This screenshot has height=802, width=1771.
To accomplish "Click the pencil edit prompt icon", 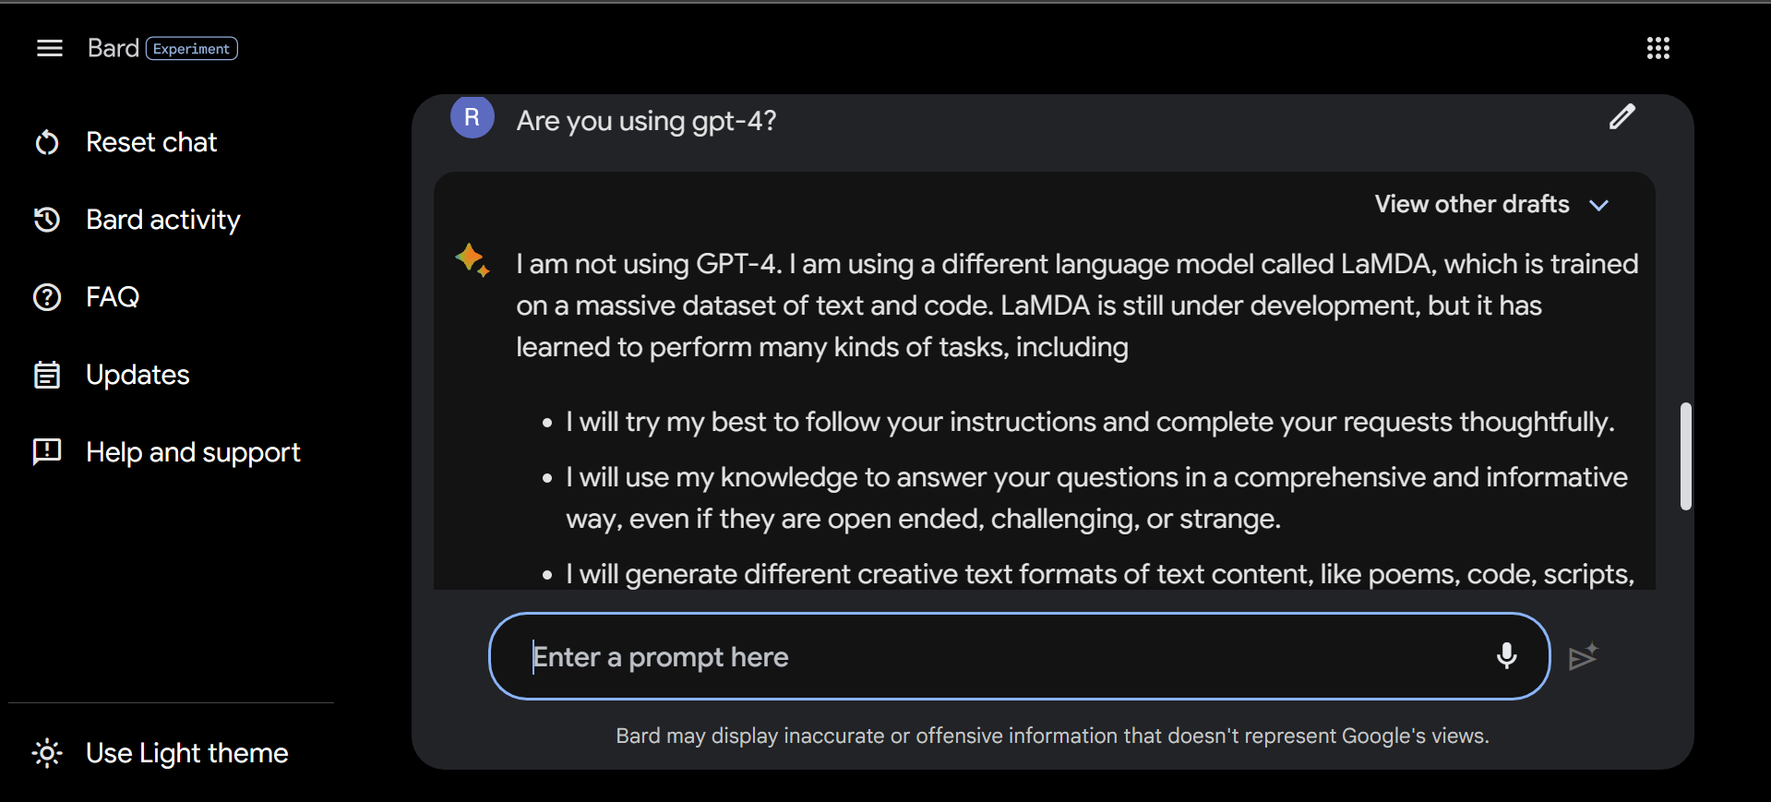I will (x=1621, y=117).
